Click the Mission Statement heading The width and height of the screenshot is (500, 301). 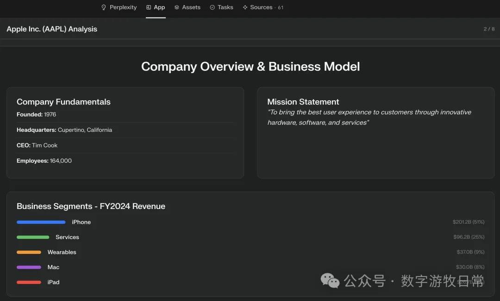tap(303, 102)
